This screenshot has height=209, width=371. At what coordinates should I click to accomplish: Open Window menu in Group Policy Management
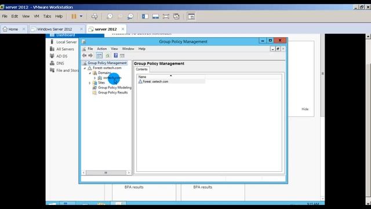128,49
